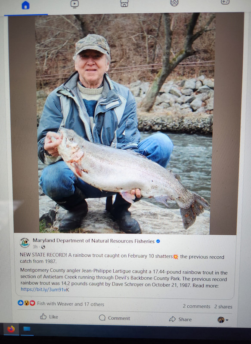Open the Groups icon
This screenshot has height=344, width=251.
tap(174, 3)
